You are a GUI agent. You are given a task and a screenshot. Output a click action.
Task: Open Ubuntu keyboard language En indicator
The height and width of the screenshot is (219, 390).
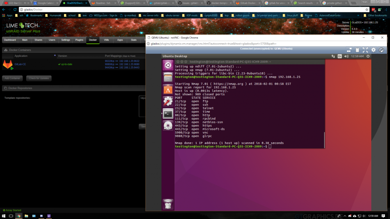[340, 56]
